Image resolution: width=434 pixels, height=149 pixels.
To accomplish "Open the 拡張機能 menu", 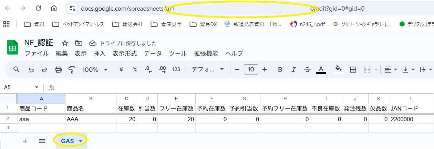I will (x=206, y=54).
